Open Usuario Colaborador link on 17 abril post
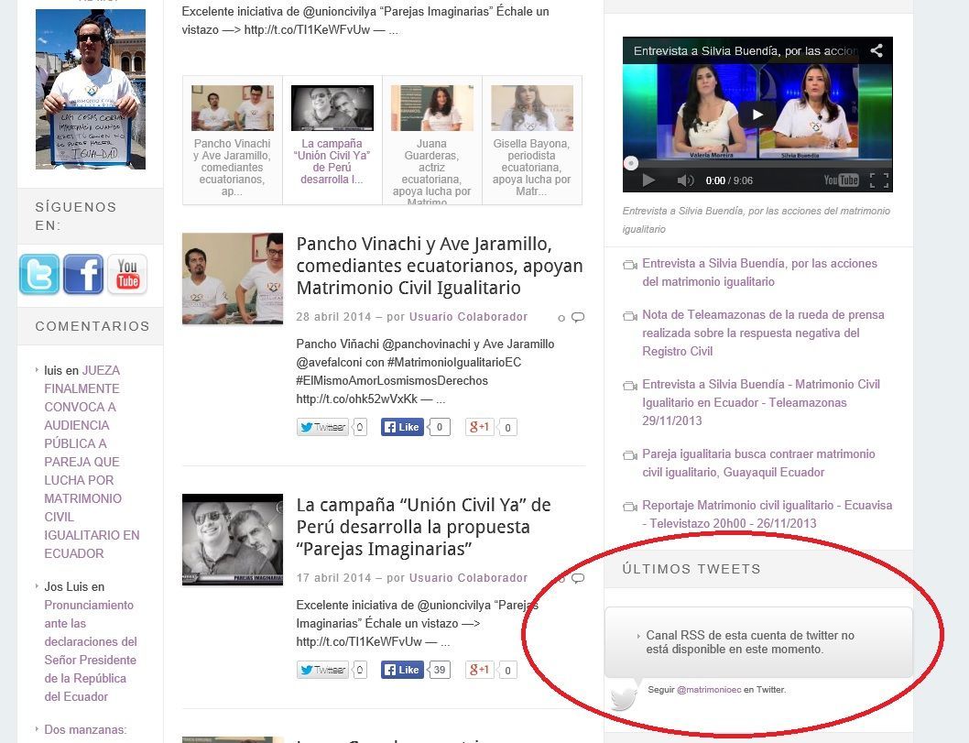This screenshot has height=743, width=969. coord(468,577)
